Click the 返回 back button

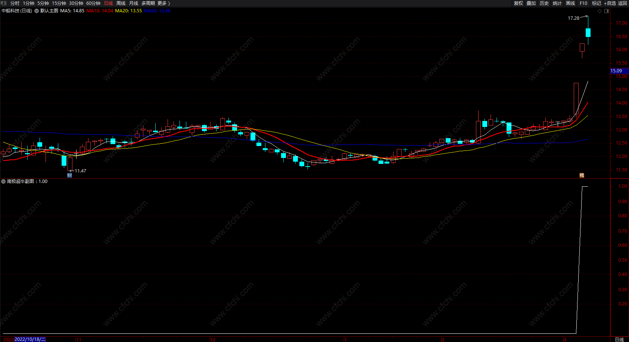click(623, 3)
